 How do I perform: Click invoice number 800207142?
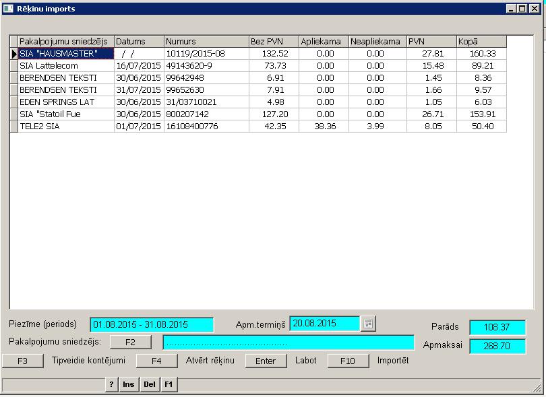[x=206, y=114]
